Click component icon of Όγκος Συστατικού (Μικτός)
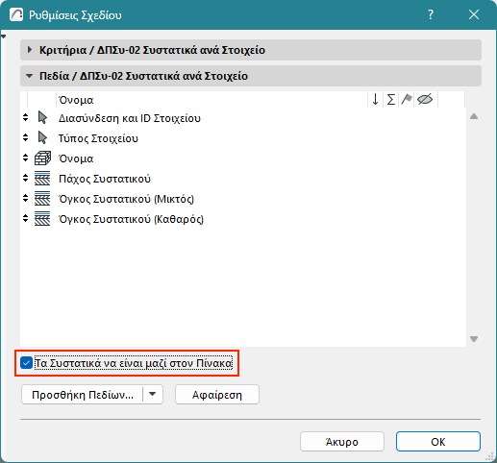Viewport: 497px width, 463px height. pyautogui.click(x=42, y=199)
